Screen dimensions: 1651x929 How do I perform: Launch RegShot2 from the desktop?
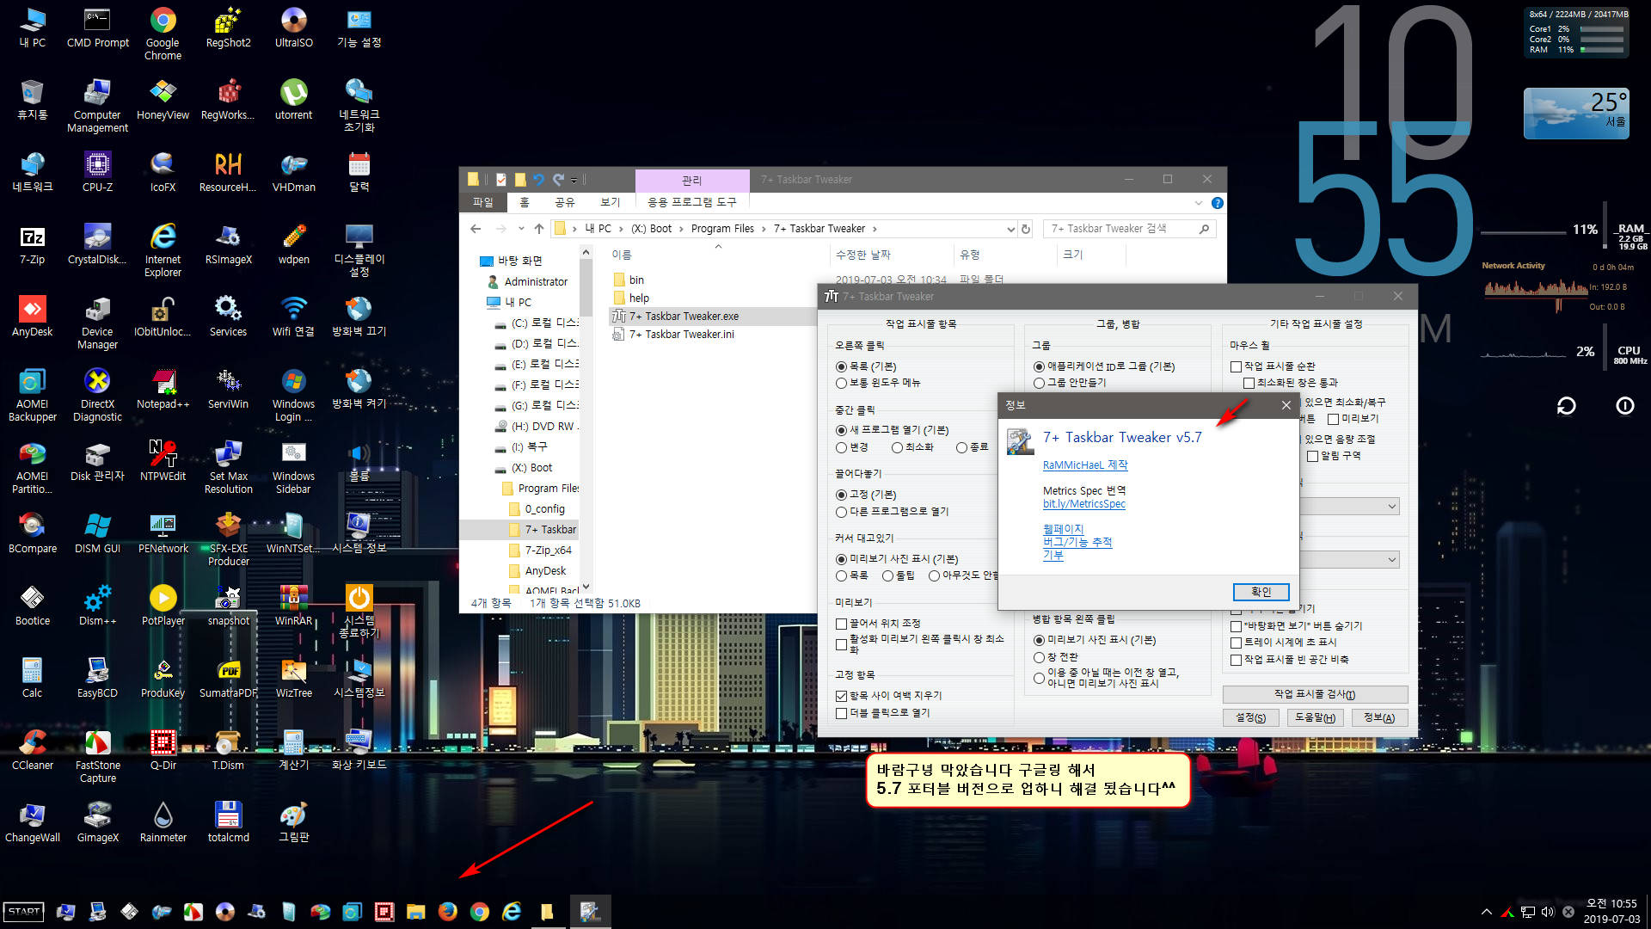(x=228, y=28)
